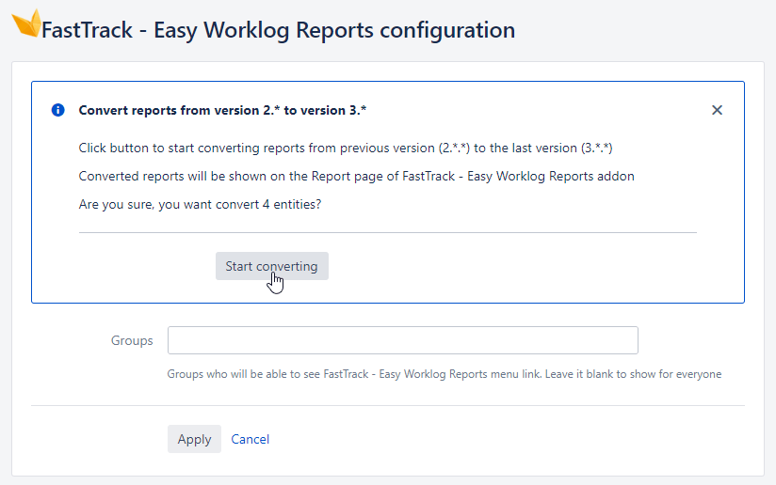Dismiss the convert reports banner with X
This screenshot has width=776, height=485.
(x=717, y=110)
